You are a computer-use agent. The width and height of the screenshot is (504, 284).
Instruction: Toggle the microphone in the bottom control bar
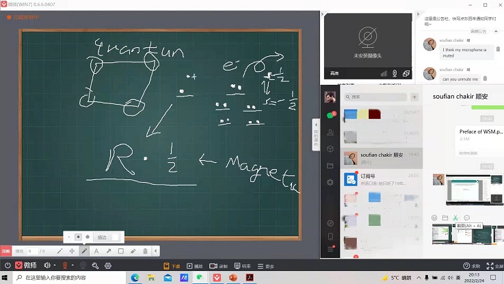click(x=66, y=266)
